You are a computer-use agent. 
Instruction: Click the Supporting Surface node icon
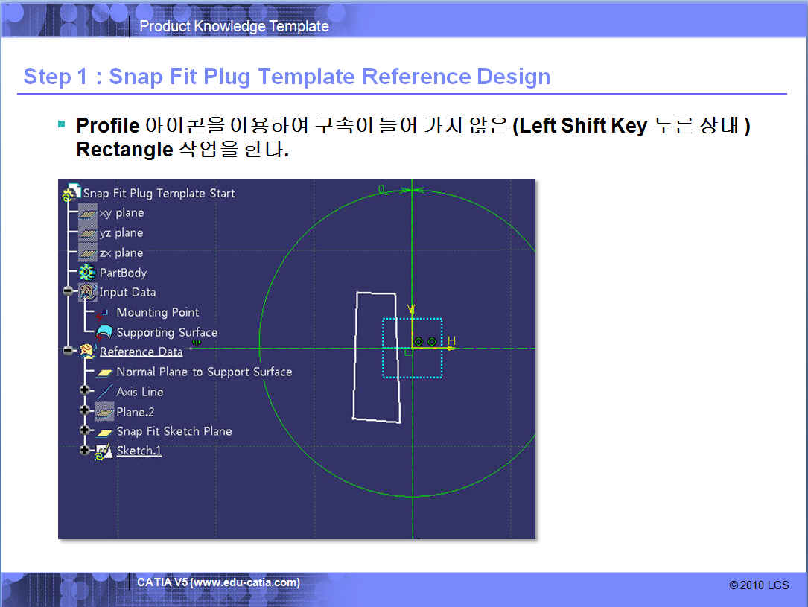point(105,333)
